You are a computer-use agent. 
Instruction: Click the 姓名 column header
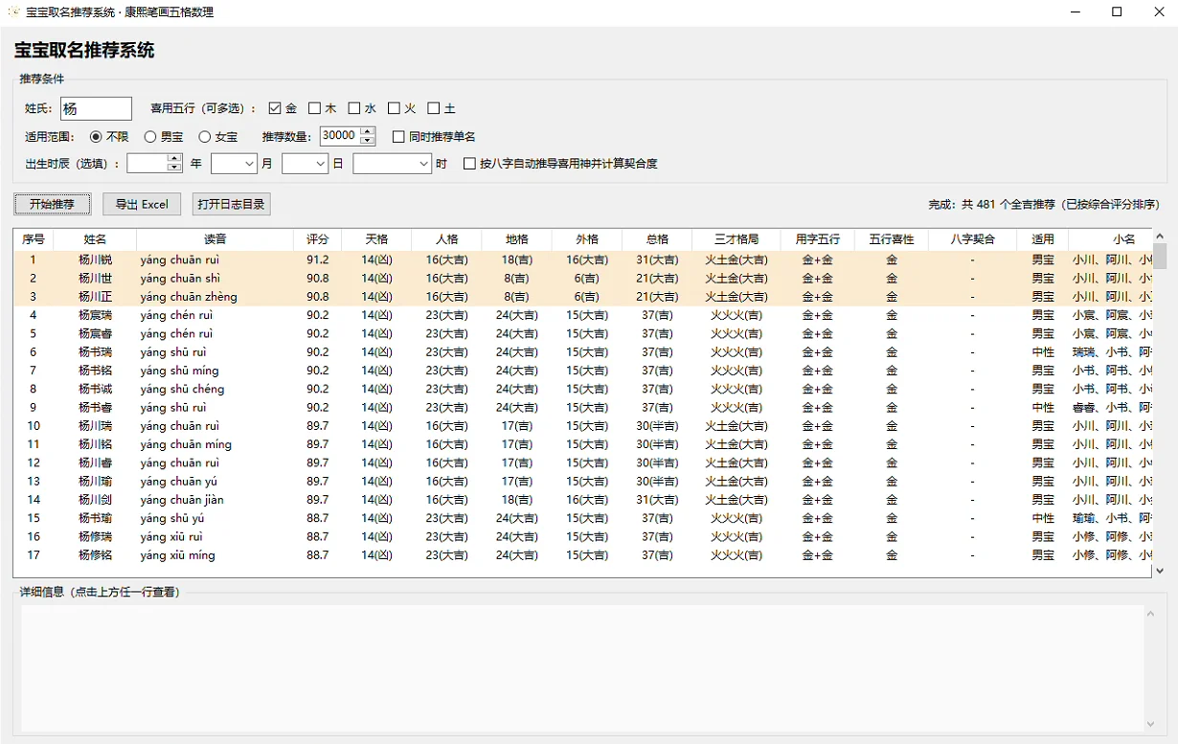pos(95,239)
